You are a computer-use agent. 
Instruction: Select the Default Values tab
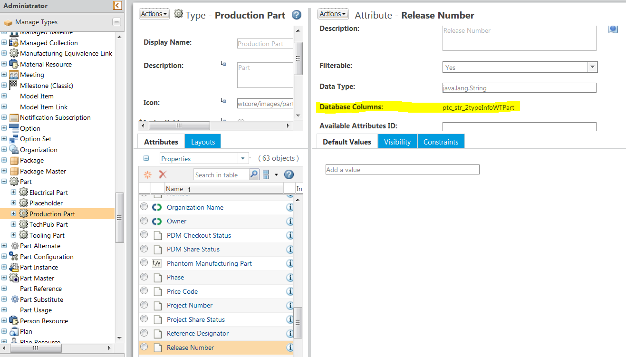coord(347,142)
